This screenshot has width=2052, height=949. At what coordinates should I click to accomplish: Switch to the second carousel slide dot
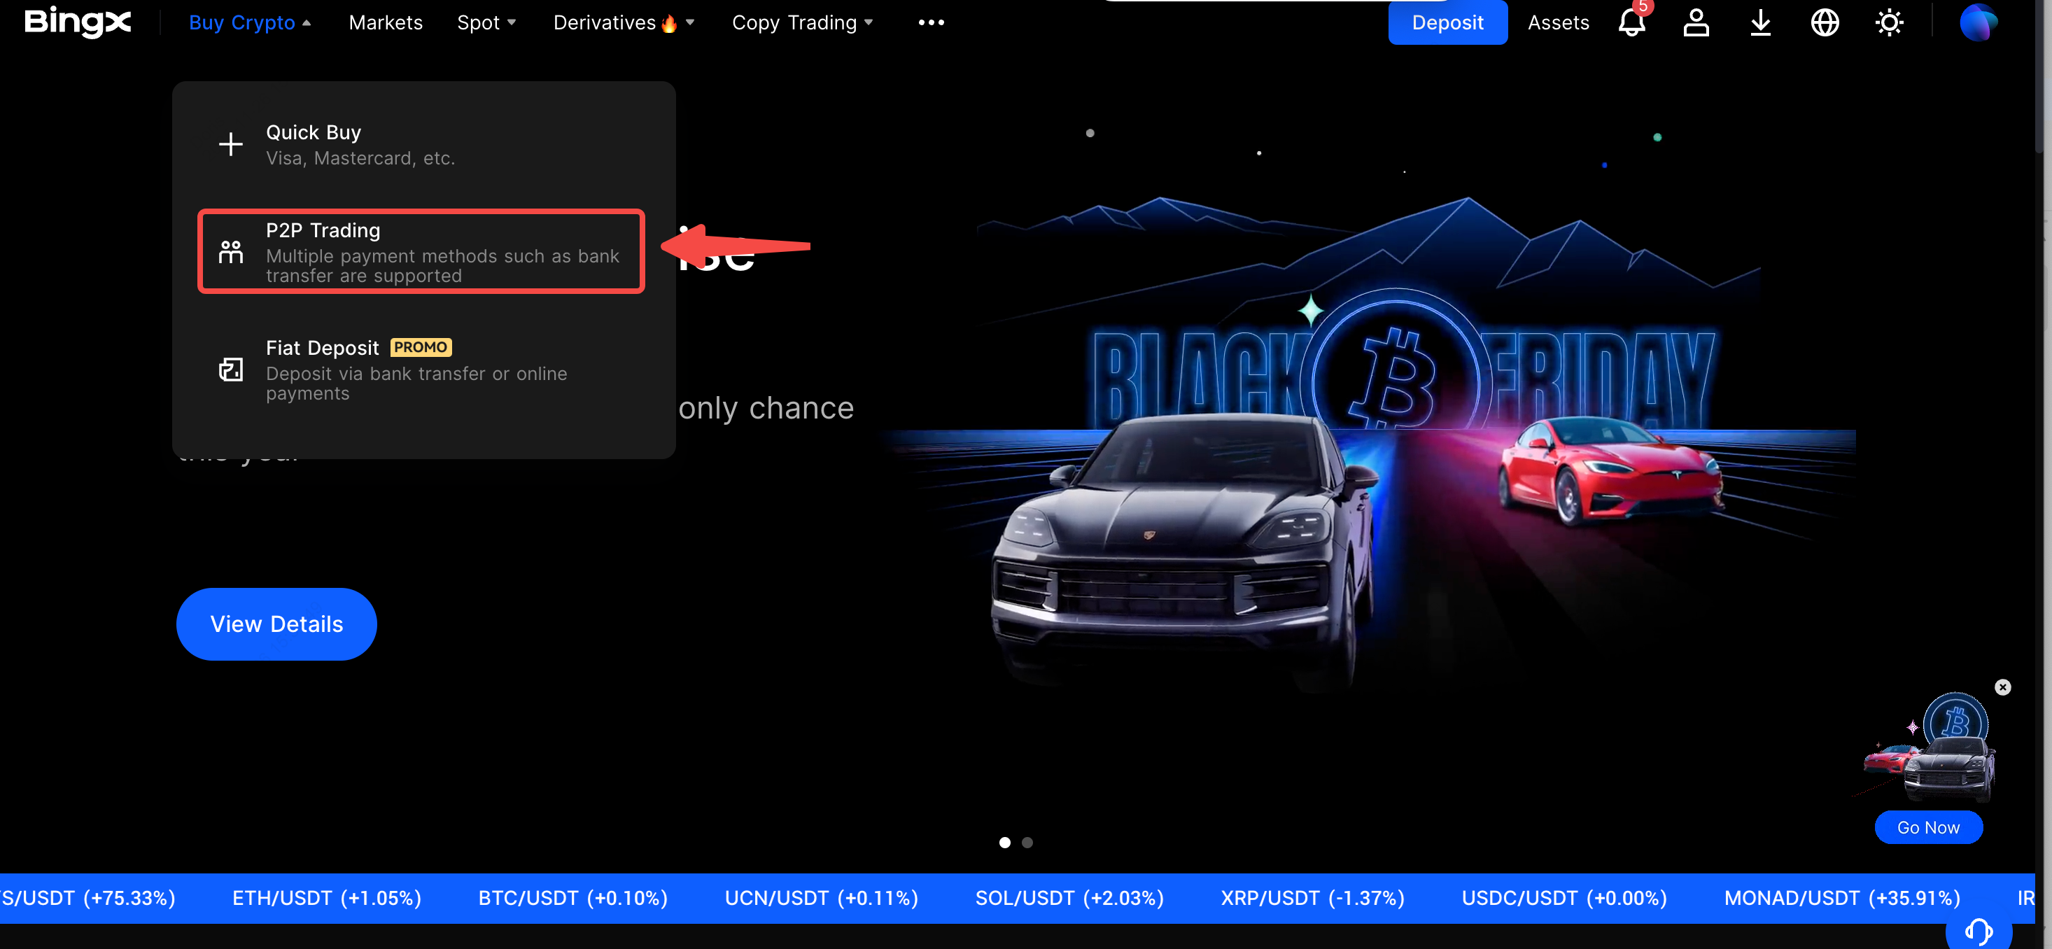pyautogui.click(x=1027, y=842)
